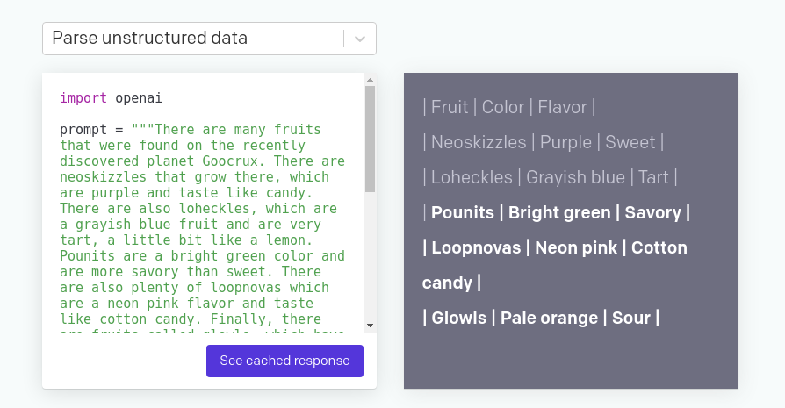The height and width of the screenshot is (408, 785).
Task: Select the bold Pounits output row
Action: 557,212
